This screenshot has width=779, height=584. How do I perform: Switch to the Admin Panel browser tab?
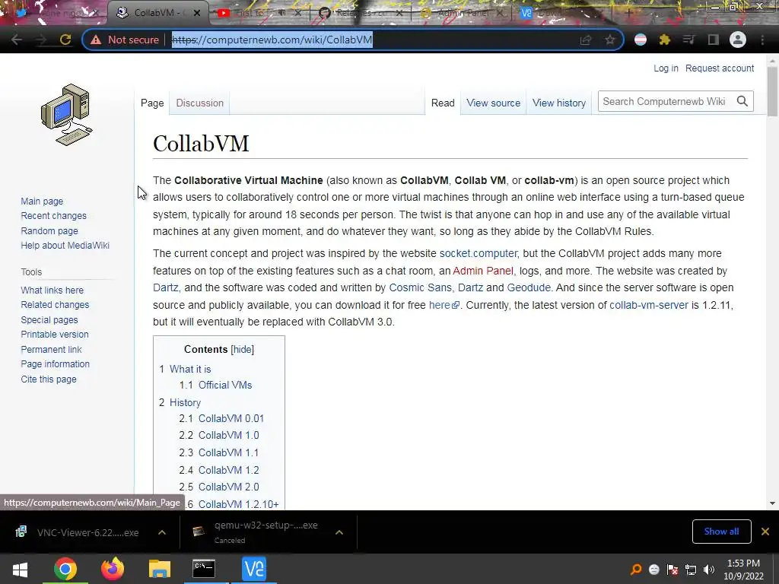pyautogui.click(x=462, y=13)
